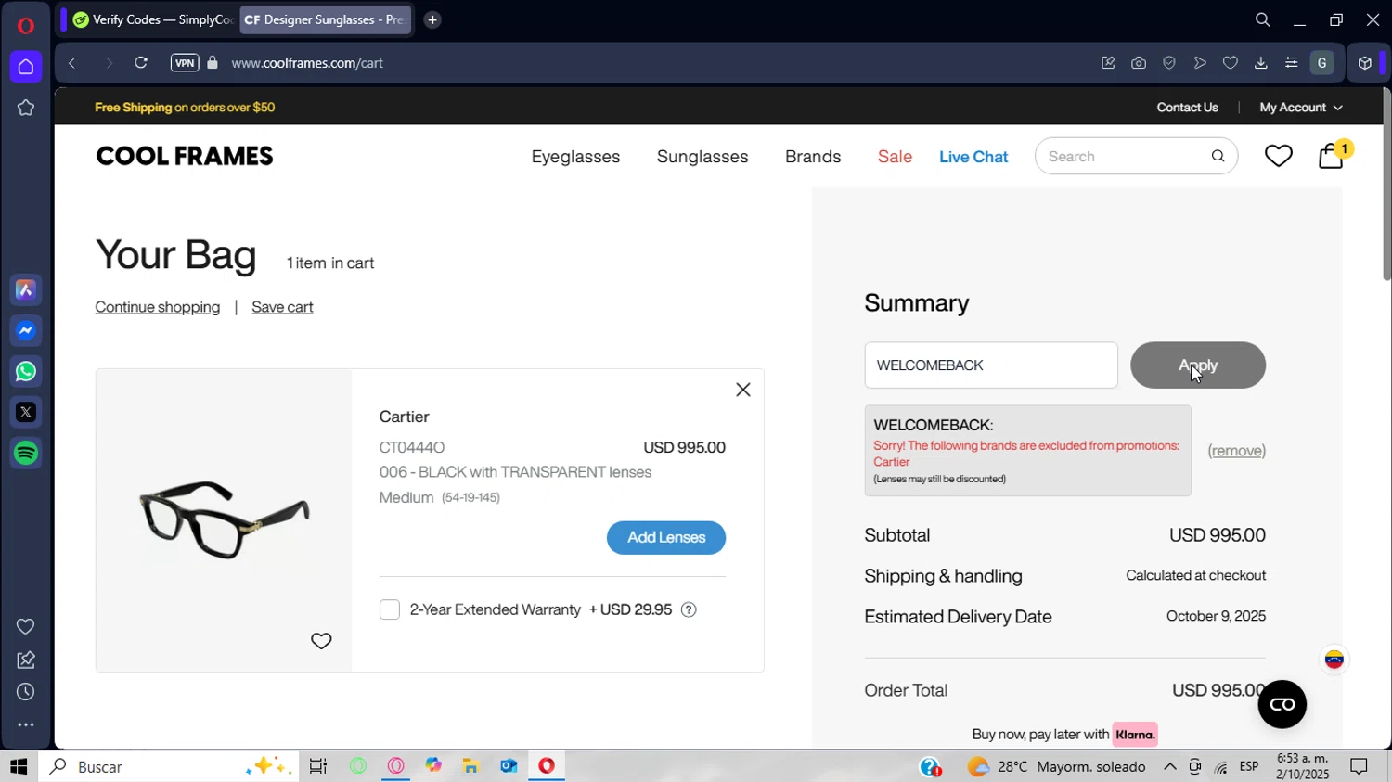Open a new browser tab

[x=432, y=19]
